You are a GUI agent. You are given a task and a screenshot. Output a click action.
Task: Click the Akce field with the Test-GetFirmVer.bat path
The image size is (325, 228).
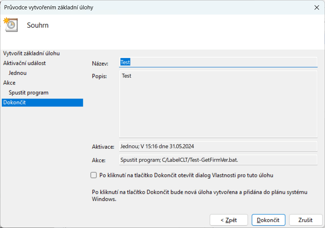click(218, 160)
